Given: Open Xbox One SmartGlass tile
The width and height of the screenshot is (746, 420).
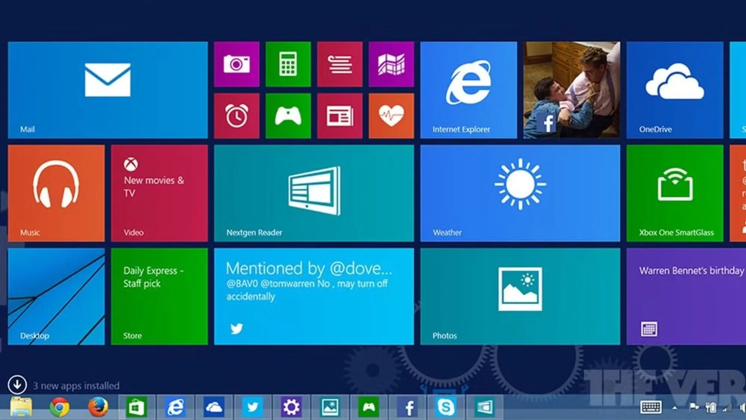Looking at the screenshot, I should point(675,193).
